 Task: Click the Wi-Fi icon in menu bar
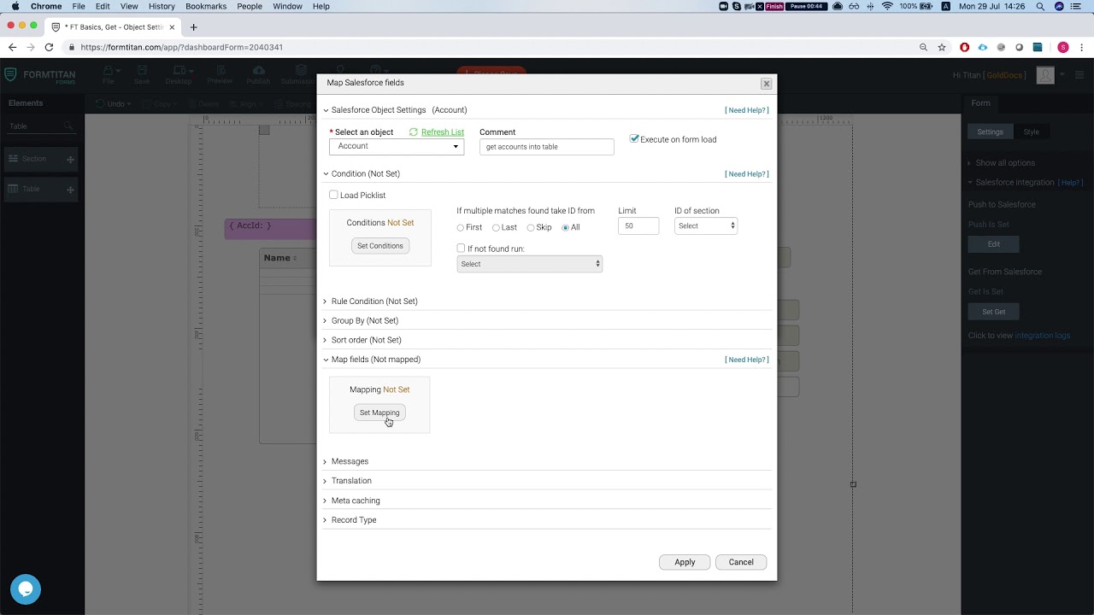point(887,6)
